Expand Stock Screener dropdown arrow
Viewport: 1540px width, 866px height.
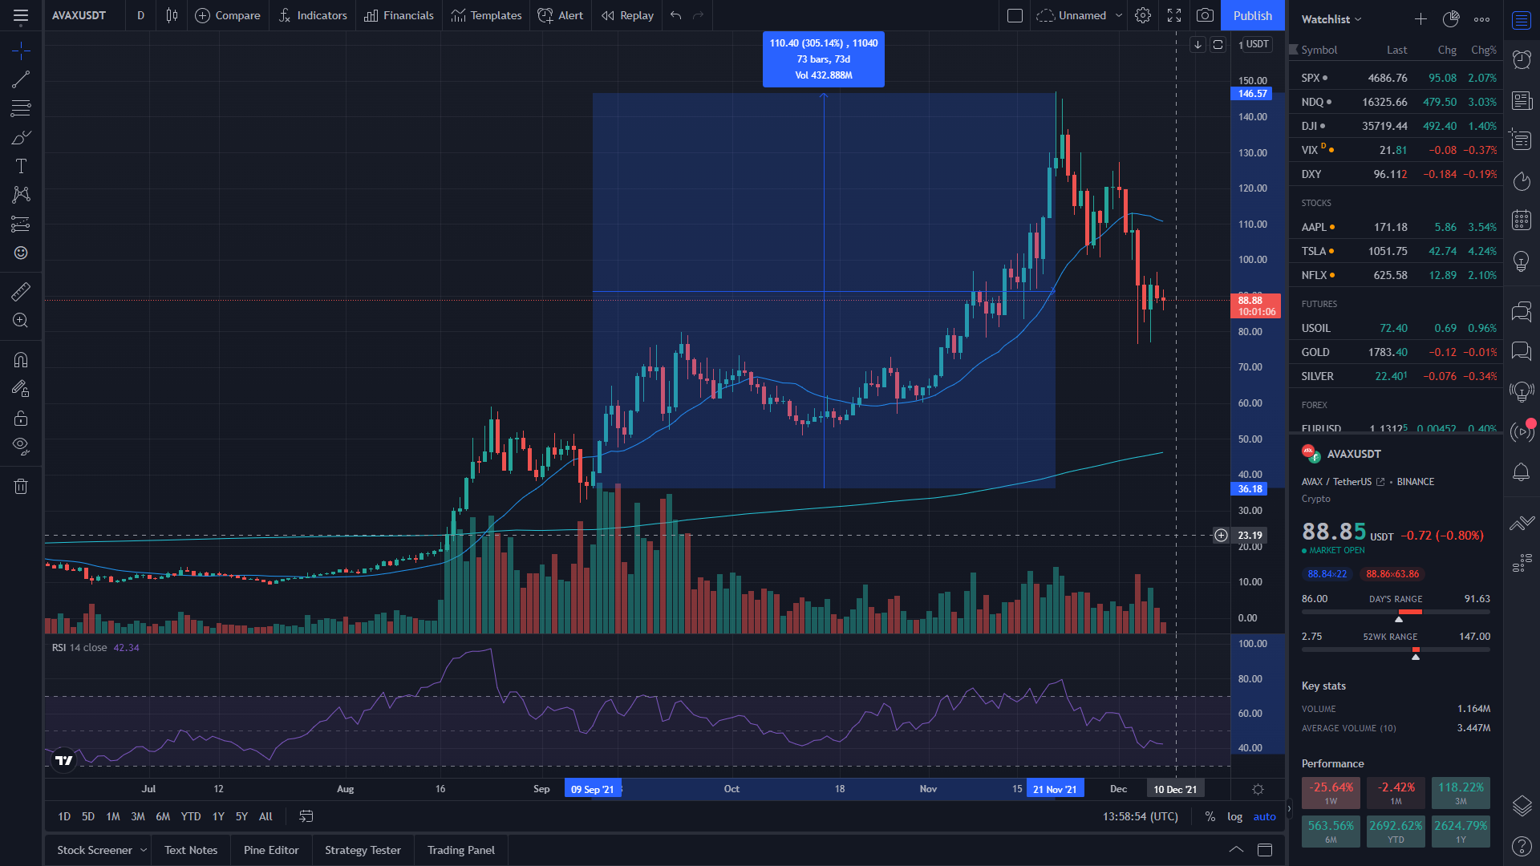click(144, 850)
